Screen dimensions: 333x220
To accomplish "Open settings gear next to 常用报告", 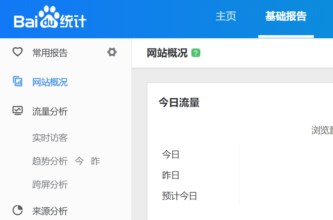I will (112, 52).
